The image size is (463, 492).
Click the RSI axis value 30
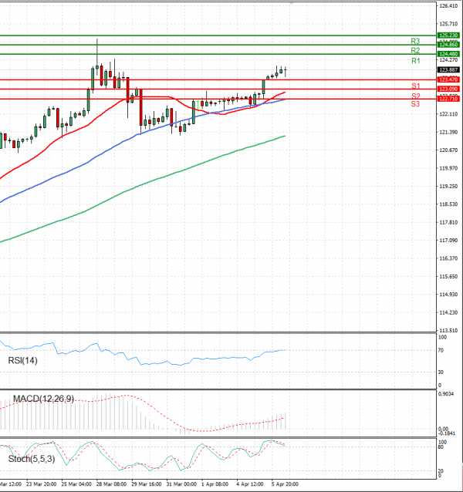pyautogui.click(x=441, y=372)
